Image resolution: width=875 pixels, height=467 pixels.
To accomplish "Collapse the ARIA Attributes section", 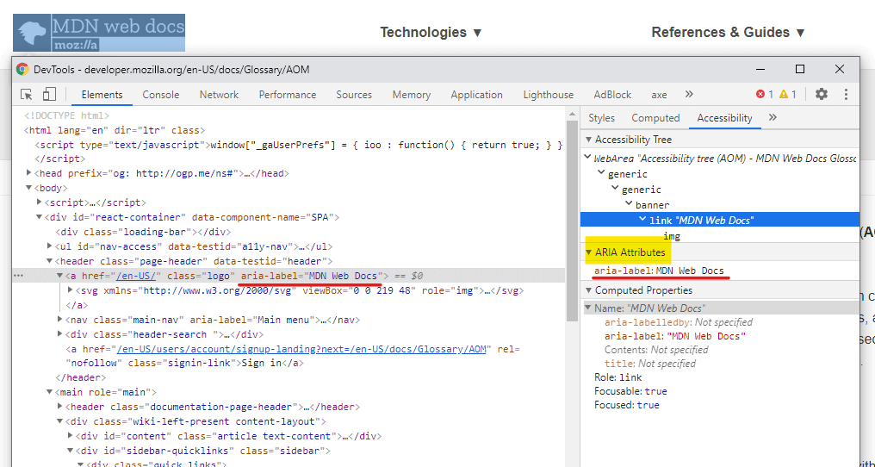I will 587,252.
